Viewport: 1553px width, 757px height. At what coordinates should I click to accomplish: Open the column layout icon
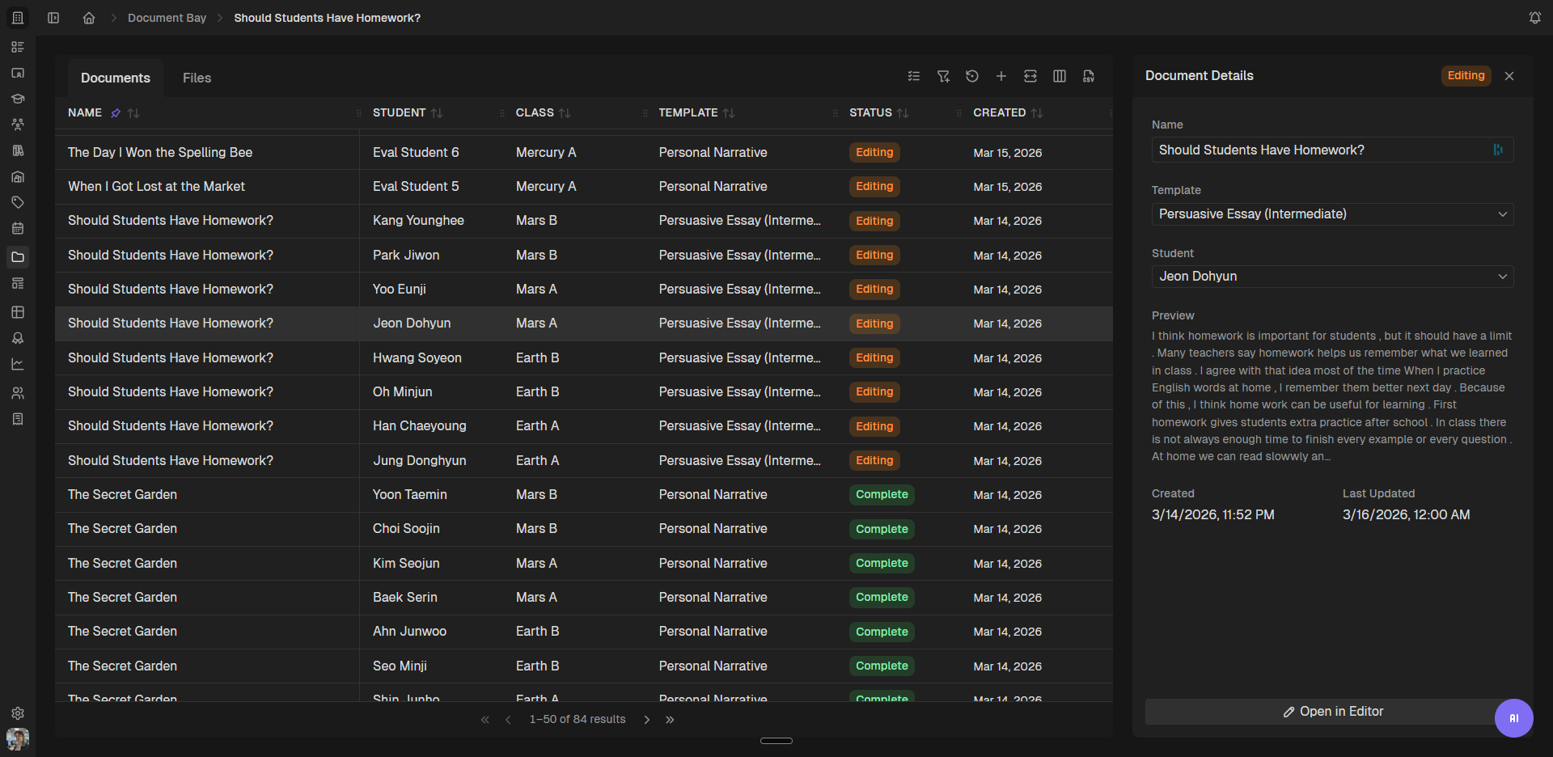1060,76
